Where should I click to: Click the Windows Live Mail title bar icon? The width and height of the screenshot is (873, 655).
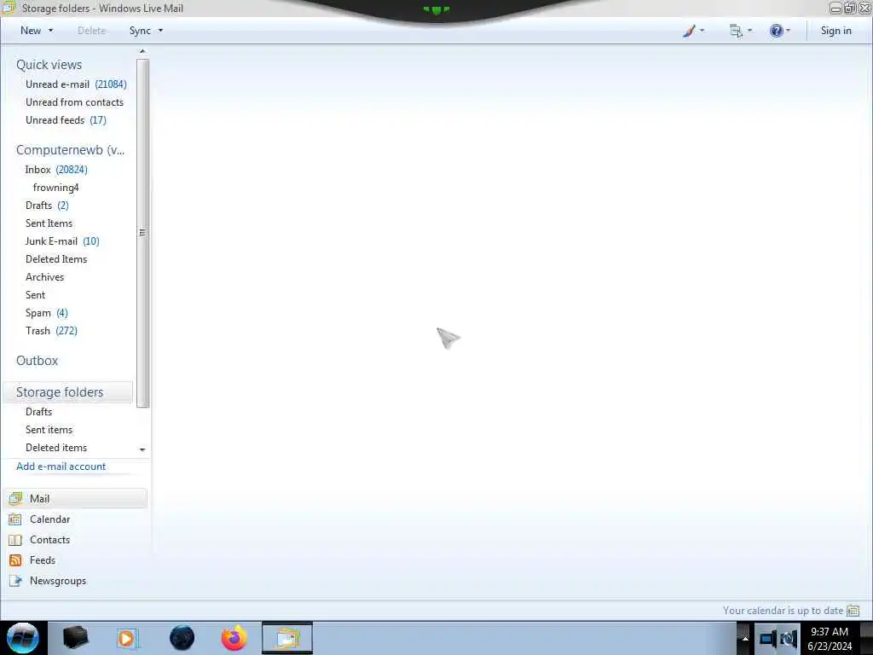point(9,8)
